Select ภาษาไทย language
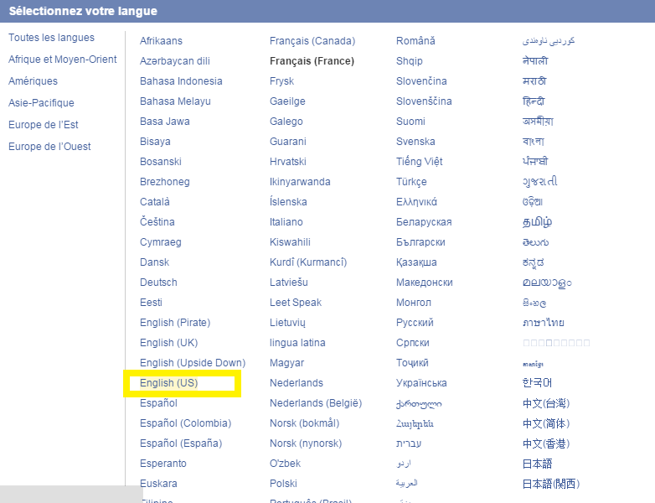This screenshot has width=655, height=503. click(x=544, y=323)
